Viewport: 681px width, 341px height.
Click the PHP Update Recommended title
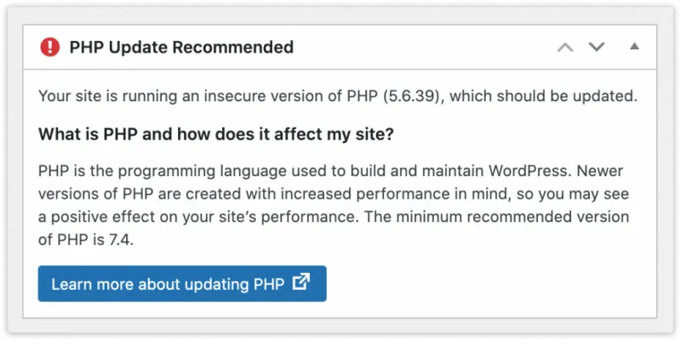tap(181, 47)
